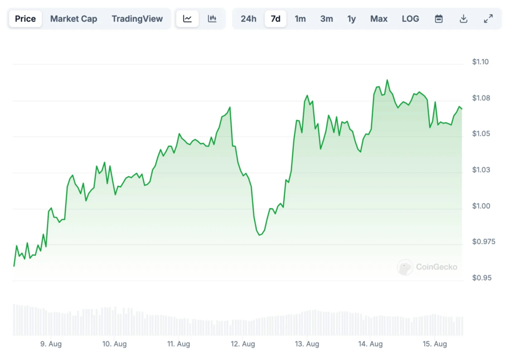The width and height of the screenshot is (509, 353).
Task: Show the 1y price history
Action: tap(351, 18)
